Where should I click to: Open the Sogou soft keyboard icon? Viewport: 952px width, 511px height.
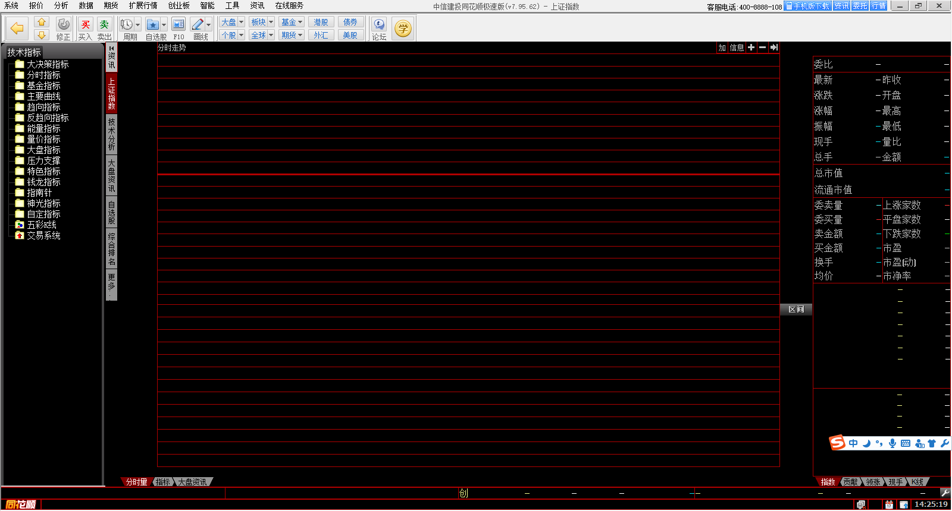coord(906,443)
